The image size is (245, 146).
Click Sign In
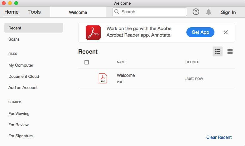pyautogui.click(x=228, y=12)
